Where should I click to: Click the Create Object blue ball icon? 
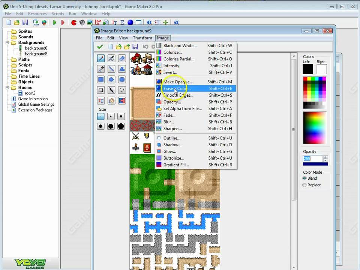coord(130,22)
